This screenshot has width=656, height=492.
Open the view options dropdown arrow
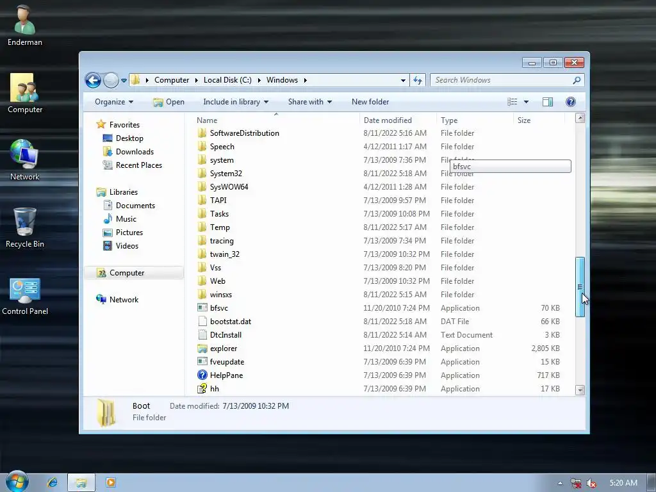(526, 102)
